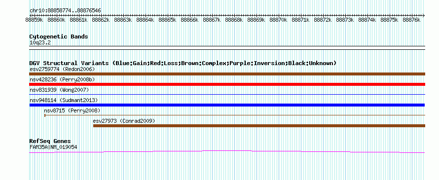Viewport: 439px width, 180px height.
Task: Select the Cytogenetic Bands track title
Action: pyautogui.click(x=59, y=36)
